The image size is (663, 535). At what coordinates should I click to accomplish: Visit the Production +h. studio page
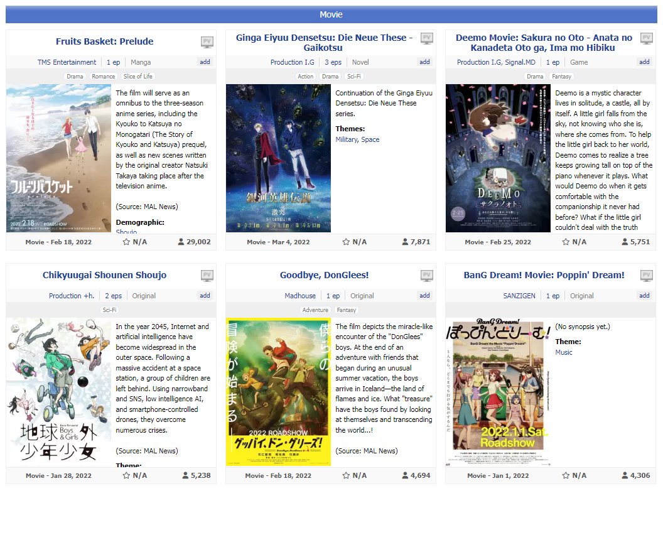click(72, 296)
